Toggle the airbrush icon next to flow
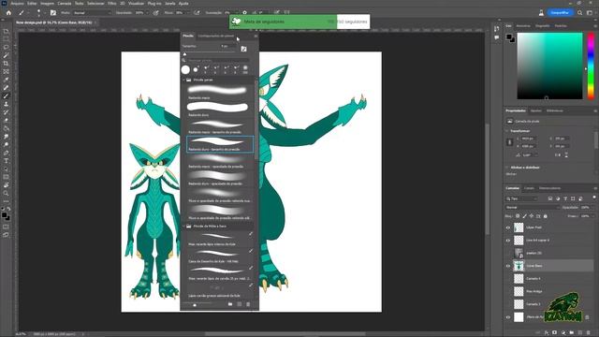 [x=197, y=12]
